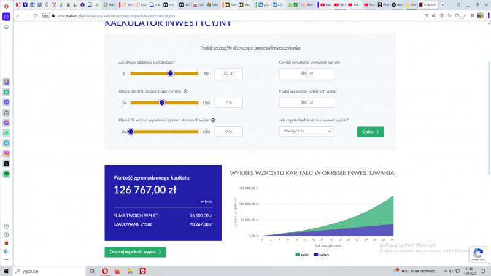
Task: Open the payment frequency dropdown 'Miesięcznie'
Action: [x=306, y=131]
